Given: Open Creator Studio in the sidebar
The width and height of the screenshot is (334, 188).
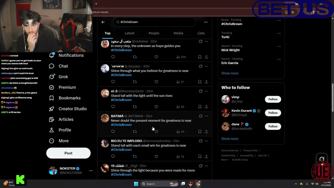Looking at the screenshot, I should pyautogui.click(x=68, y=109).
